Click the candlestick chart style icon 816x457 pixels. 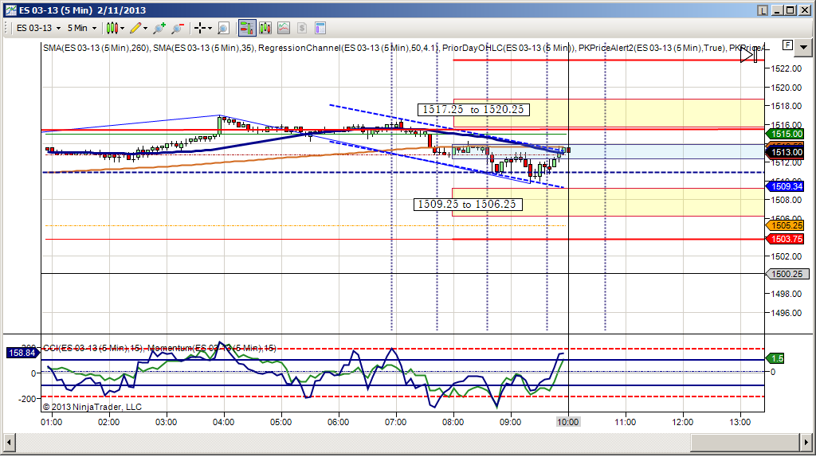(112, 28)
